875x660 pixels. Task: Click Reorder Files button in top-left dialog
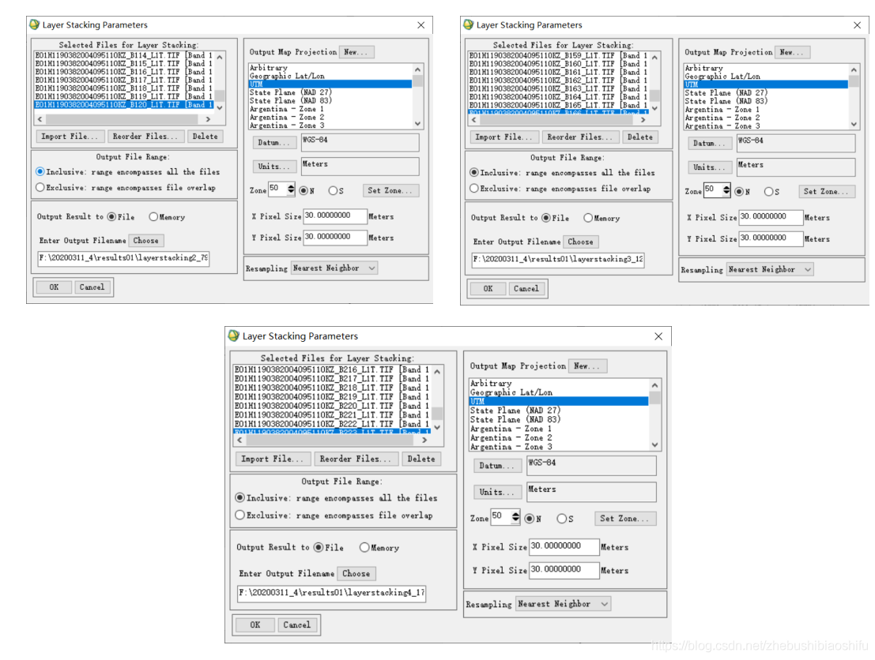click(x=145, y=136)
